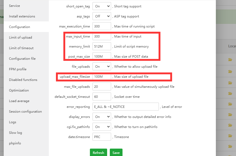
Task: Select phpinfo in the sidebar
Action: pyautogui.click(x=15, y=143)
